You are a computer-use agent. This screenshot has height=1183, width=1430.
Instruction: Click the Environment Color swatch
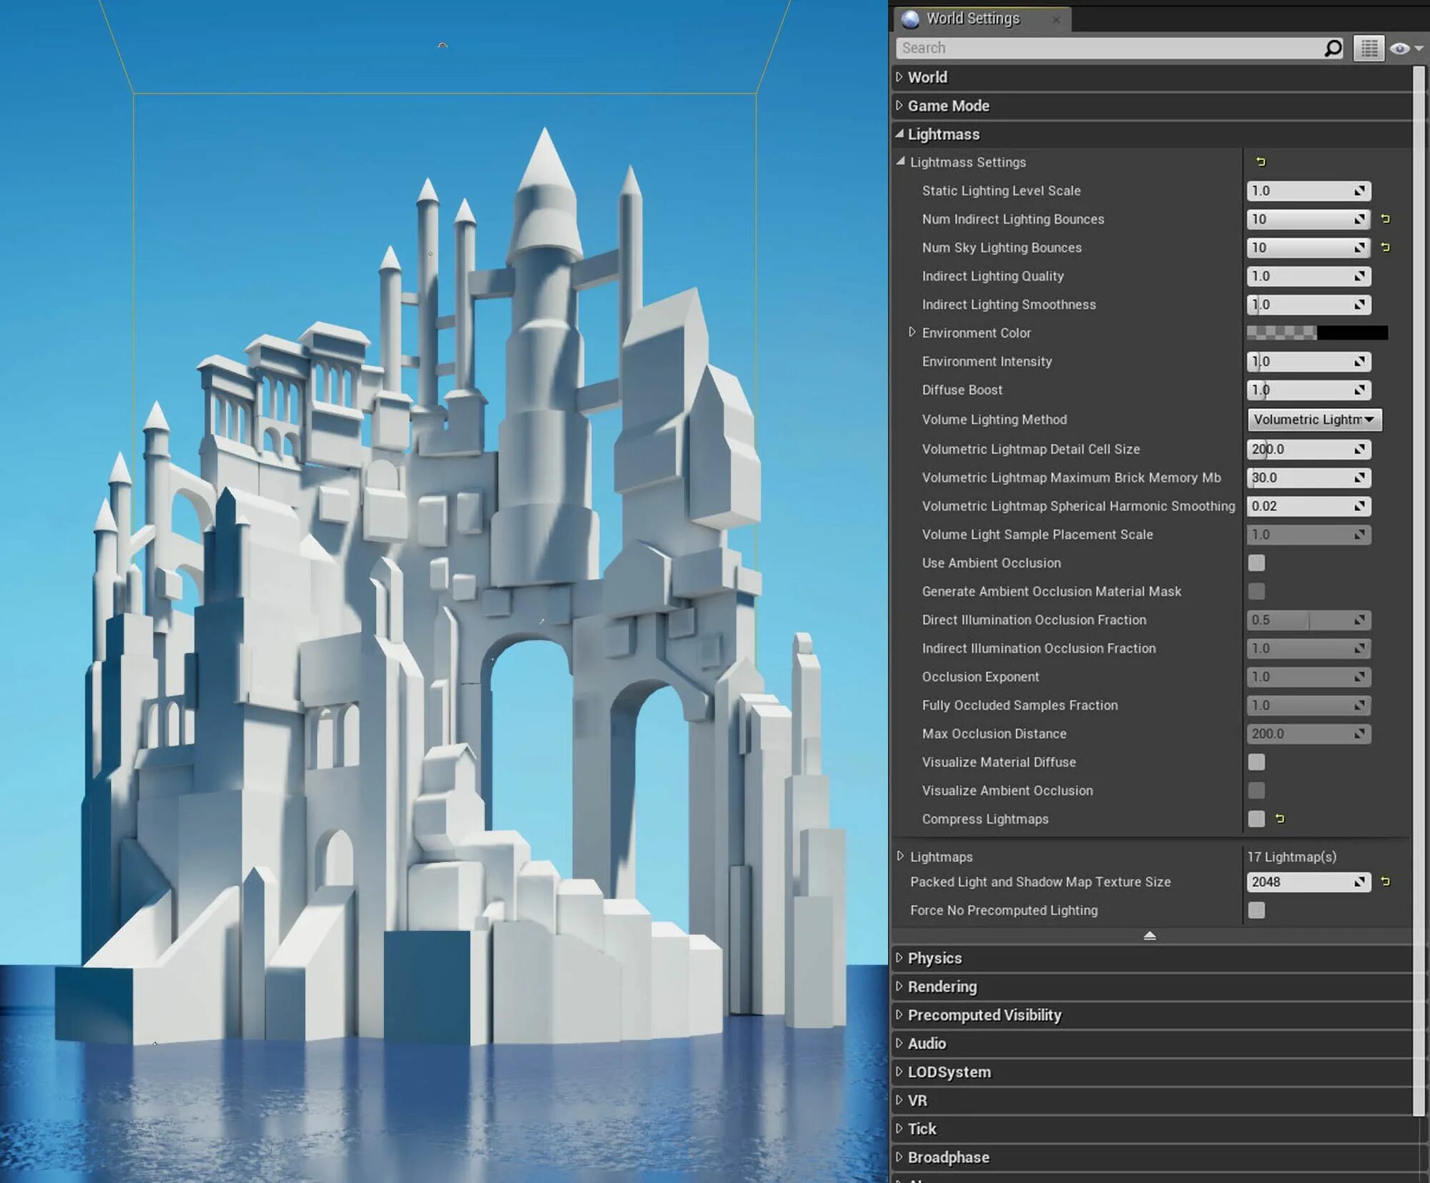(1316, 332)
